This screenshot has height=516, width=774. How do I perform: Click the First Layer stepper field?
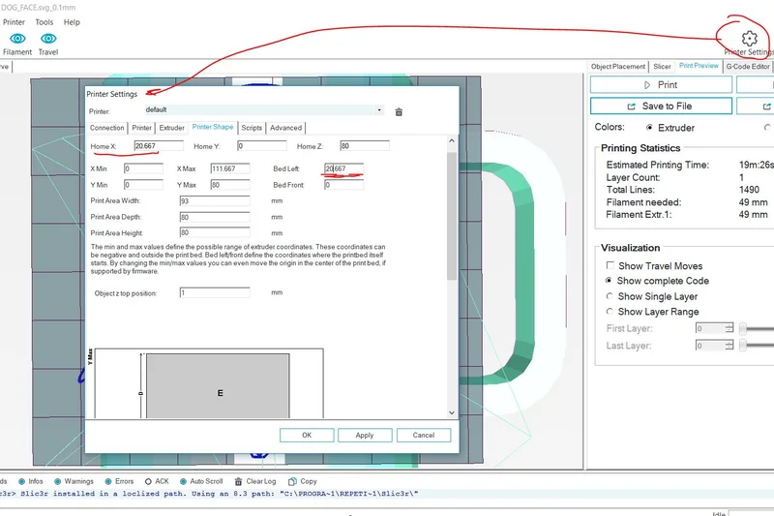pos(715,328)
